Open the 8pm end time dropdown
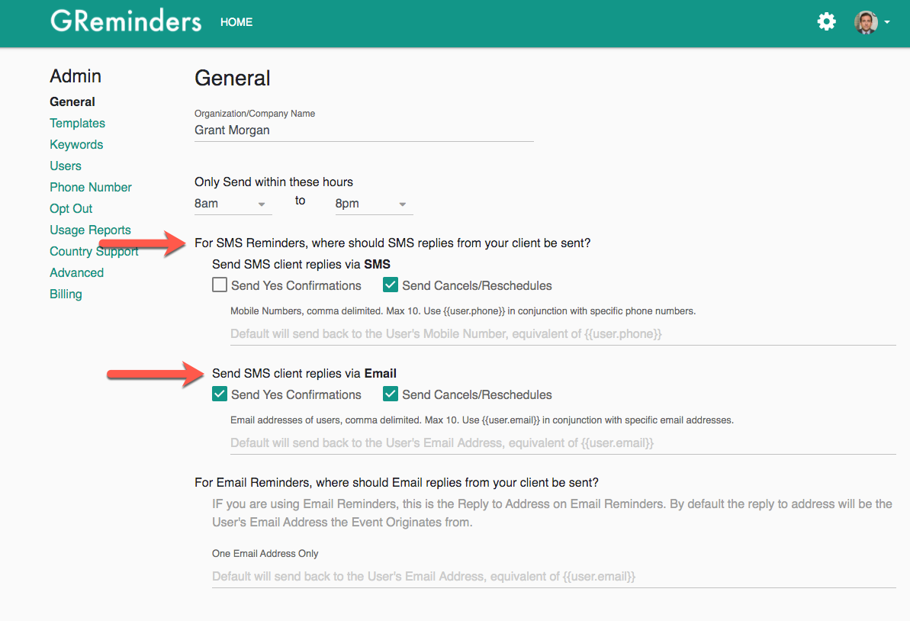 click(374, 203)
